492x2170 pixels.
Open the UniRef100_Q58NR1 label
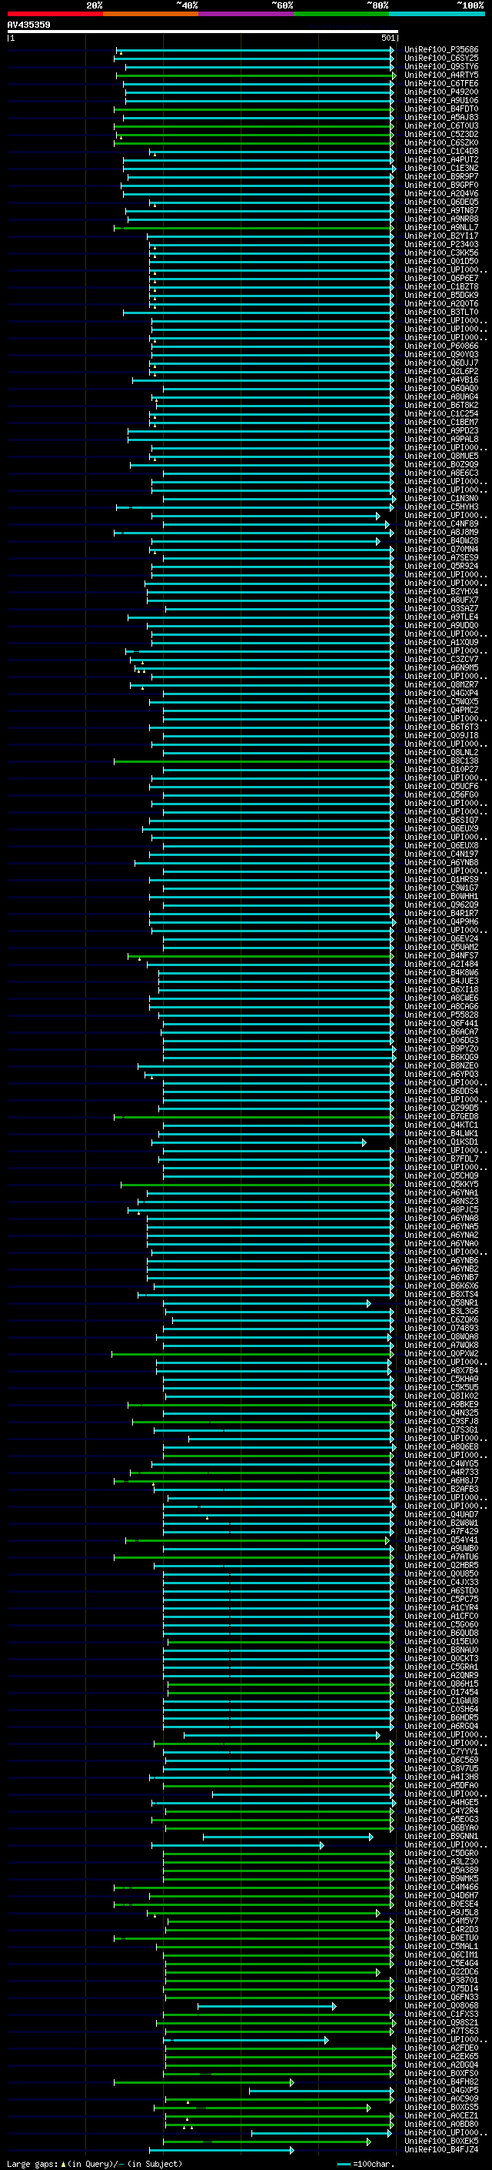441,1303
